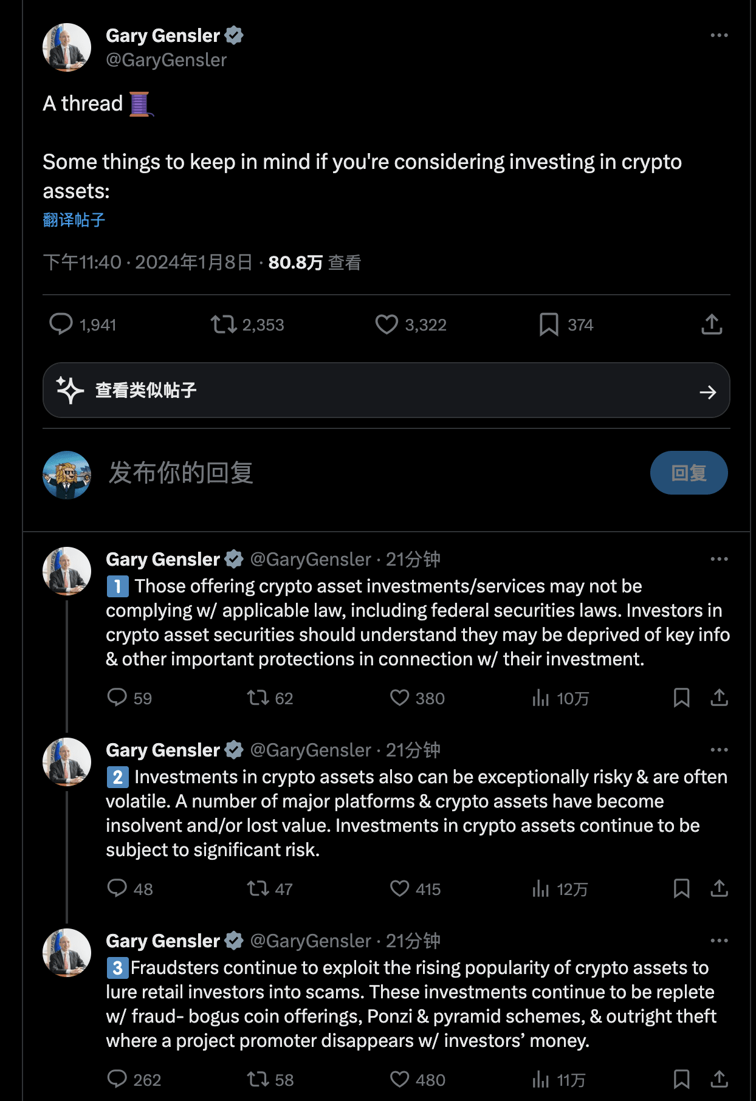756x1101 pixels.
Task: Open the more options menu on the main post
Action: pyautogui.click(x=719, y=35)
